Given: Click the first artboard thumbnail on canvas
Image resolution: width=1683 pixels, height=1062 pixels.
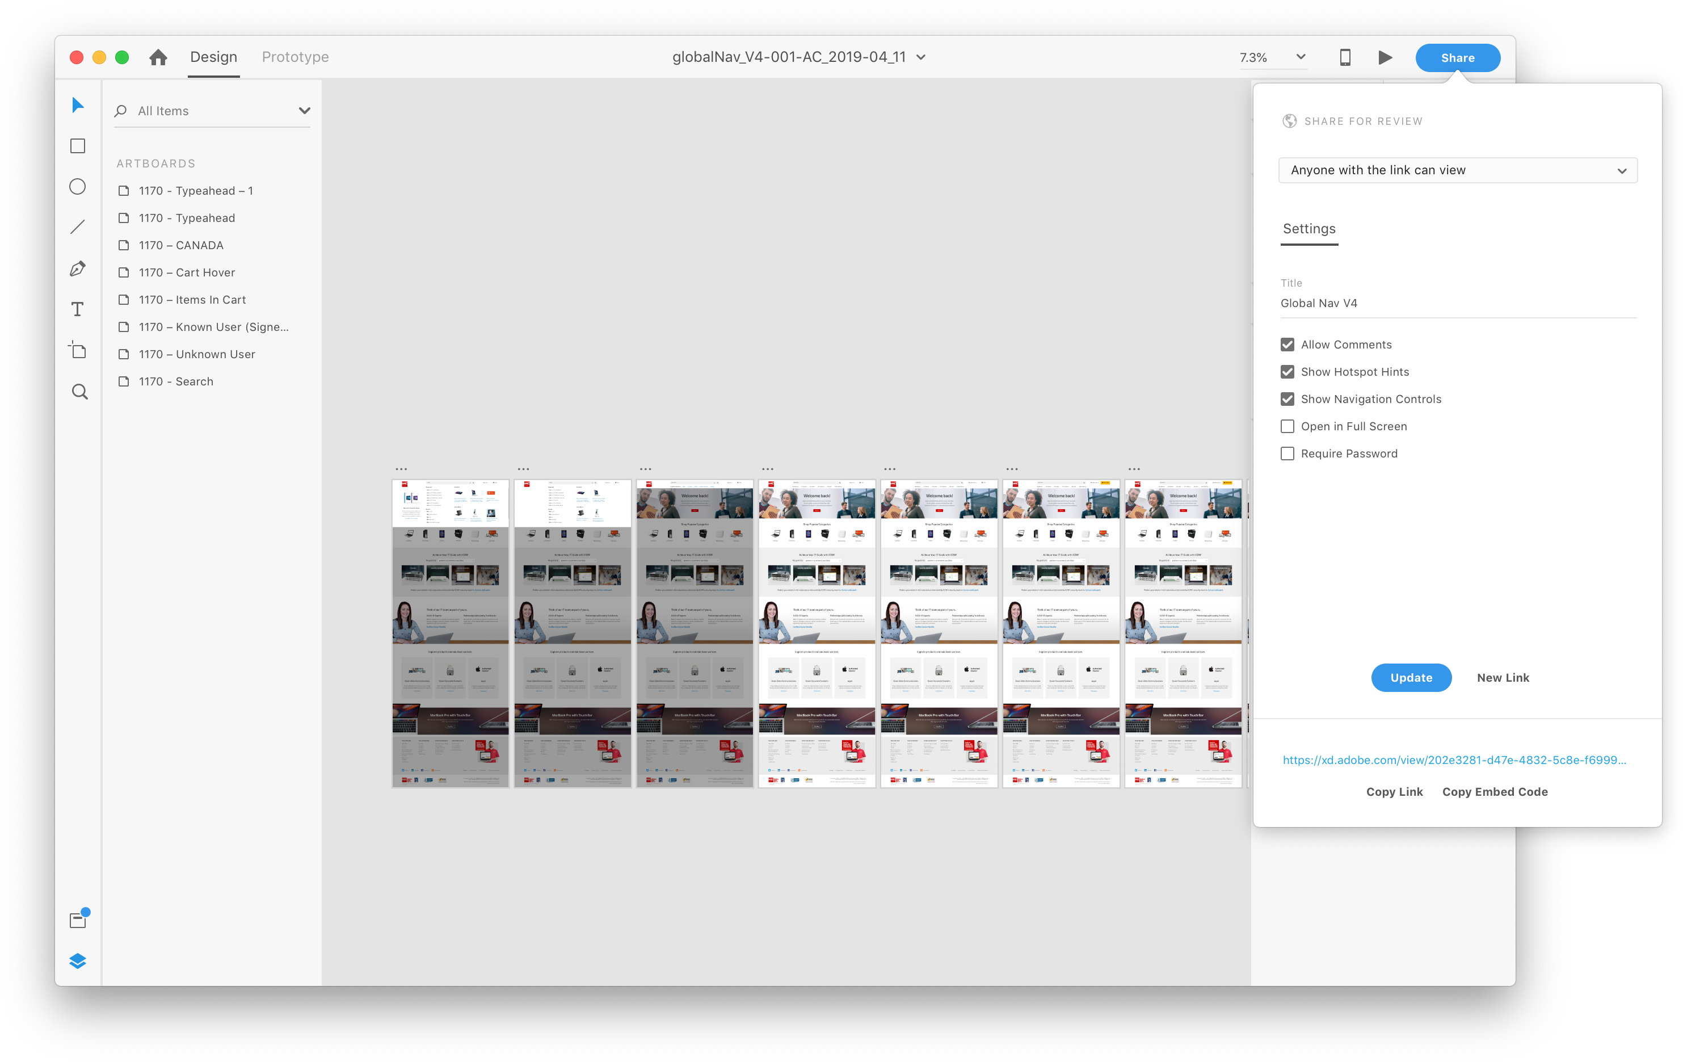Looking at the screenshot, I should [451, 633].
